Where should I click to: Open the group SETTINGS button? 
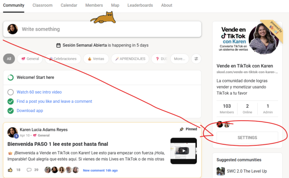[x=247, y=137]
